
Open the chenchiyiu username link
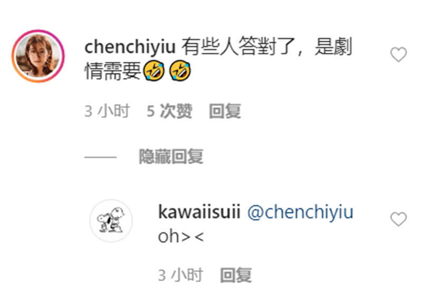click(130, 47)
